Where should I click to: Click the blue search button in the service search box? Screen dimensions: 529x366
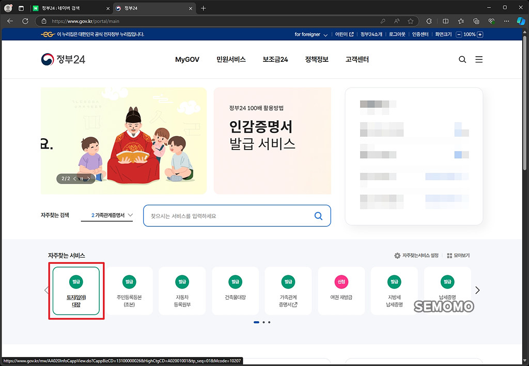pos(318,216)
